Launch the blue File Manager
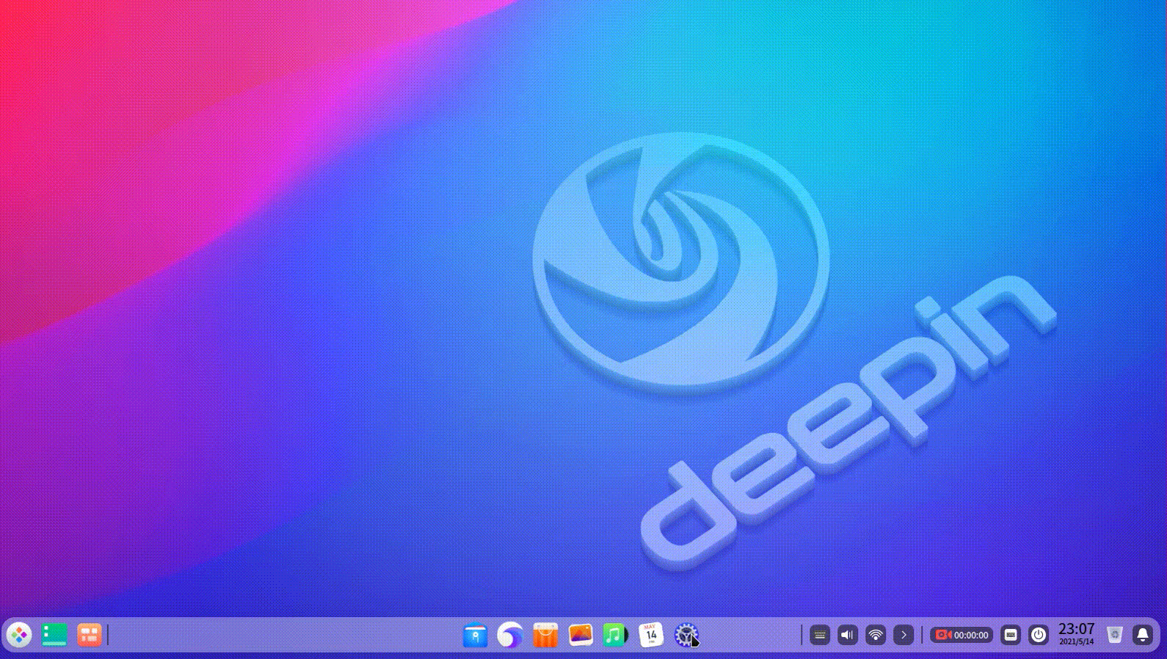The image size is (1167, 659). point(475,635)
